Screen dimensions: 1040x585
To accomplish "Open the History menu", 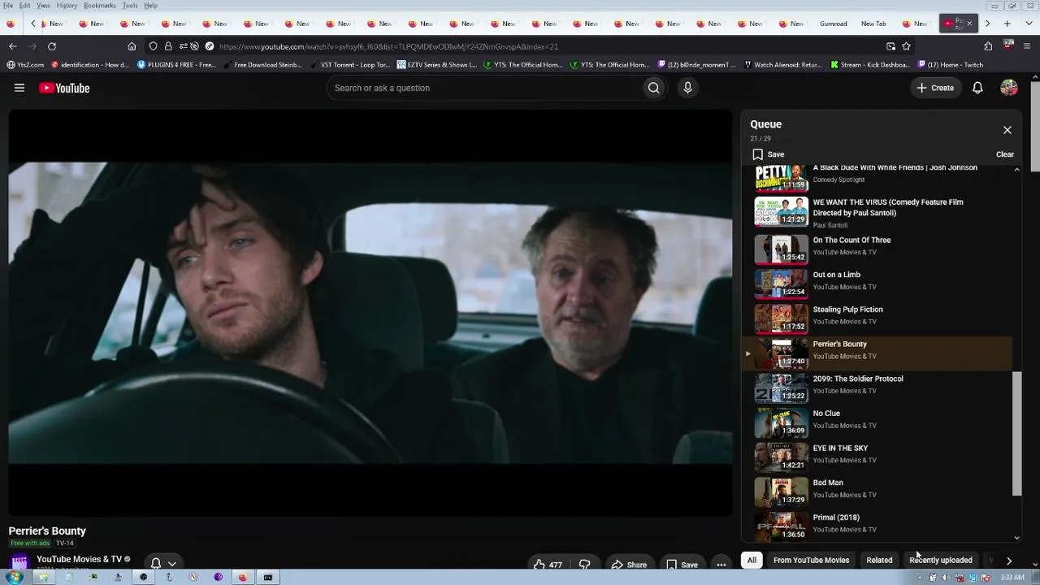I will 67,6.
